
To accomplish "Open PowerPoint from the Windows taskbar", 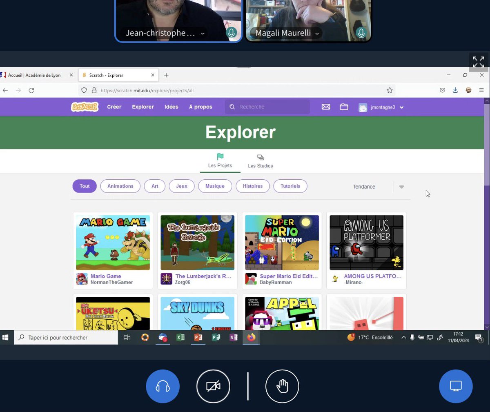I will tap(198, 337).
